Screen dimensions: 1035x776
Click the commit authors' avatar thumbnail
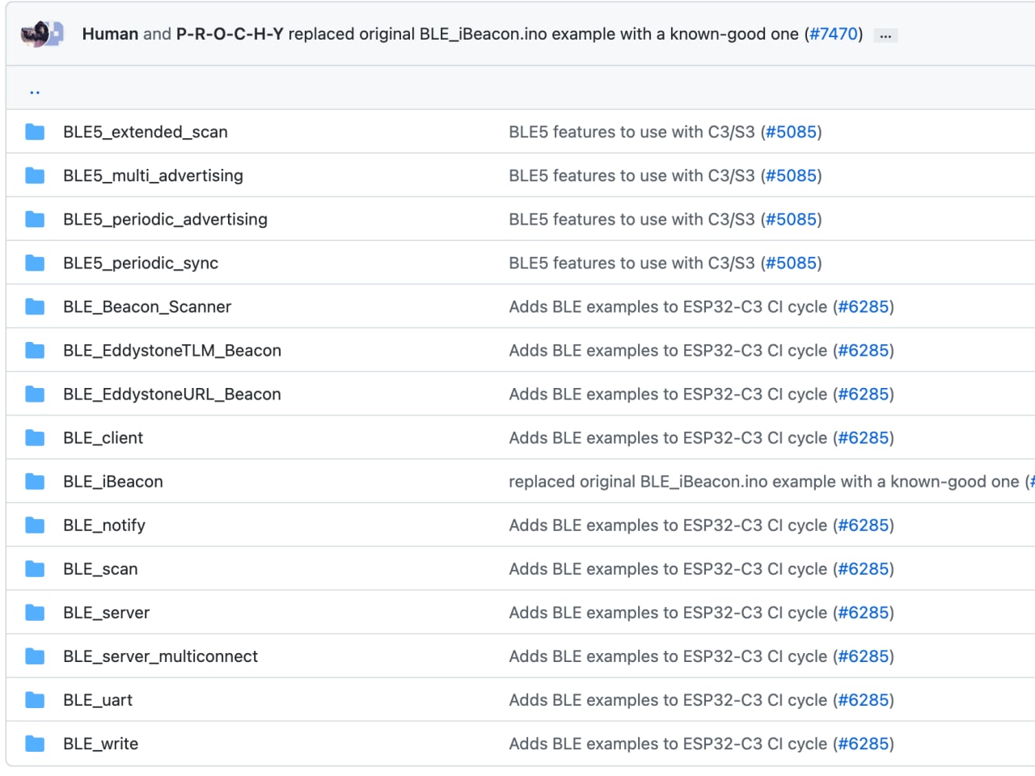click(x=42, y=34)
